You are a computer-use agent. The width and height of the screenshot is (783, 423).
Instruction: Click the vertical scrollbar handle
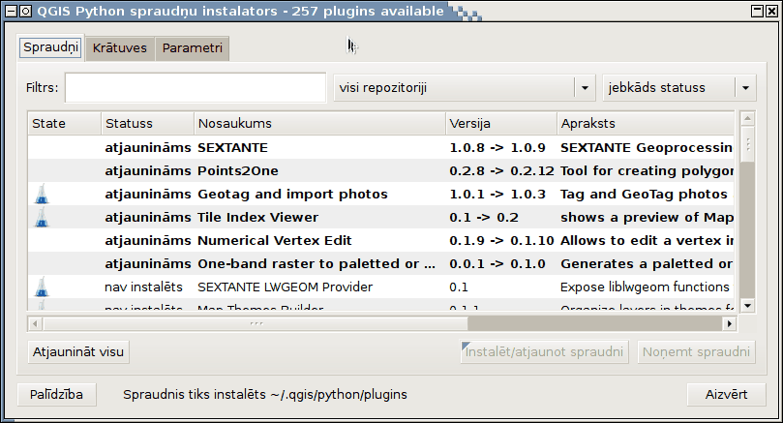tap(747, 144)
